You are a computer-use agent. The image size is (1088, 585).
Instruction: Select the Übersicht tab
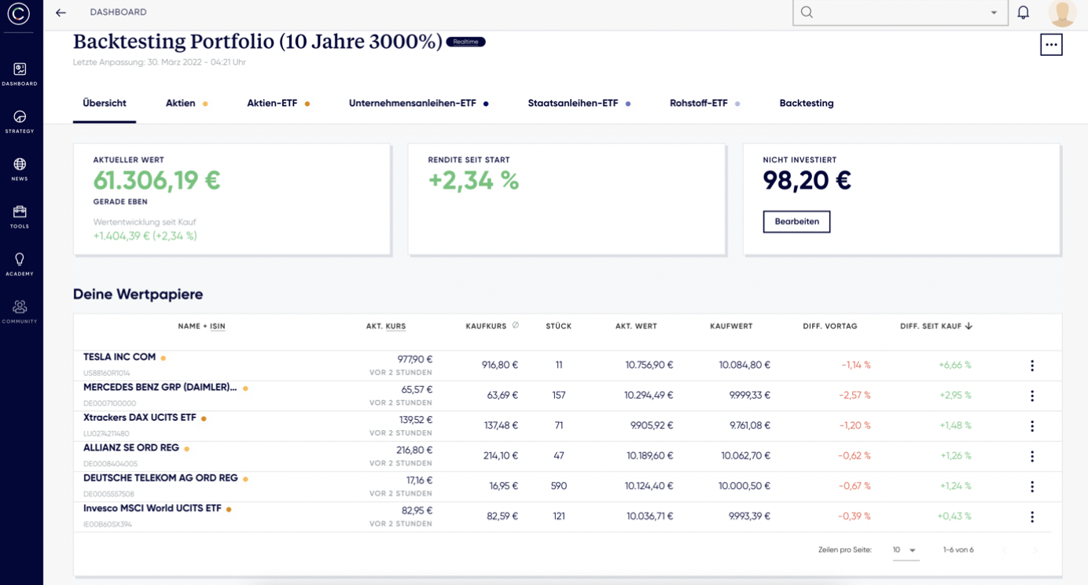coord(105,103)
